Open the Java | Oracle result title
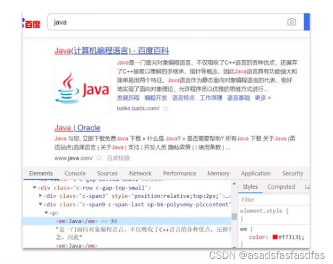 point(78,128)
